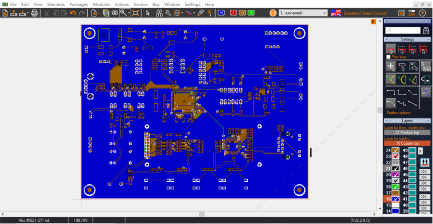This screenshot has width=433, height=224.
Task: Click the orange question mark help icon
Action: [x=422, y=13]
